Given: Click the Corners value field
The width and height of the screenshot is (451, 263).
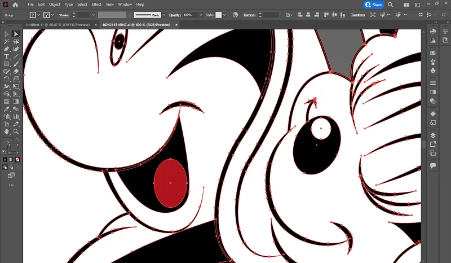Looking at the screenshot, I should (x=271, y=15).
